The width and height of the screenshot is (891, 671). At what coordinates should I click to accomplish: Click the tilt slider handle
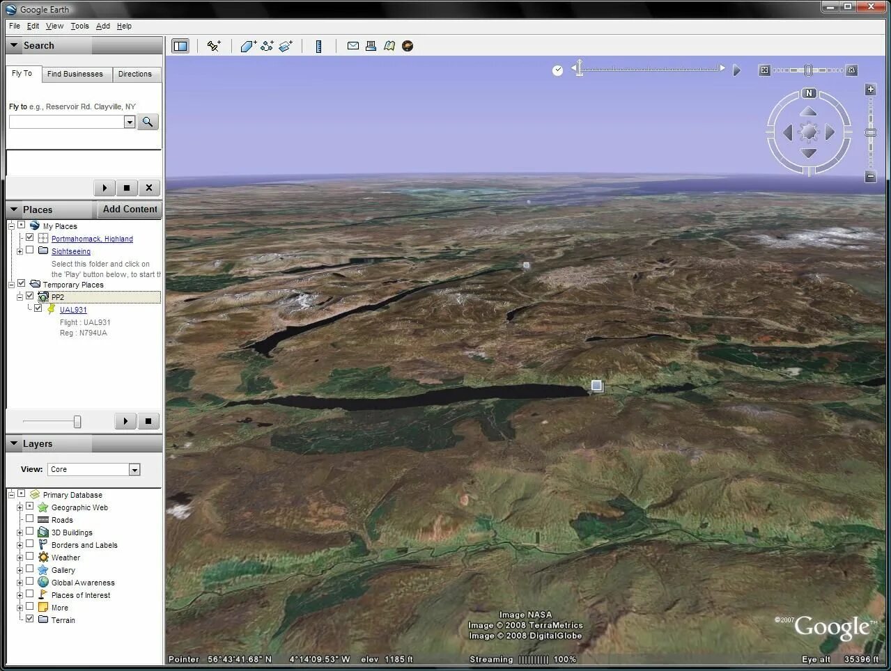[808, 70]
